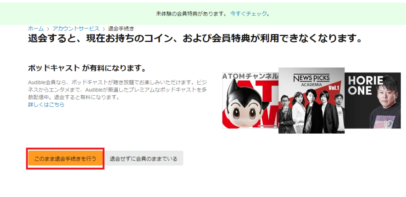
Task: Click the 退会せずに会員のままでいる button
Action: pyautogui.click(x=144, y=159)
